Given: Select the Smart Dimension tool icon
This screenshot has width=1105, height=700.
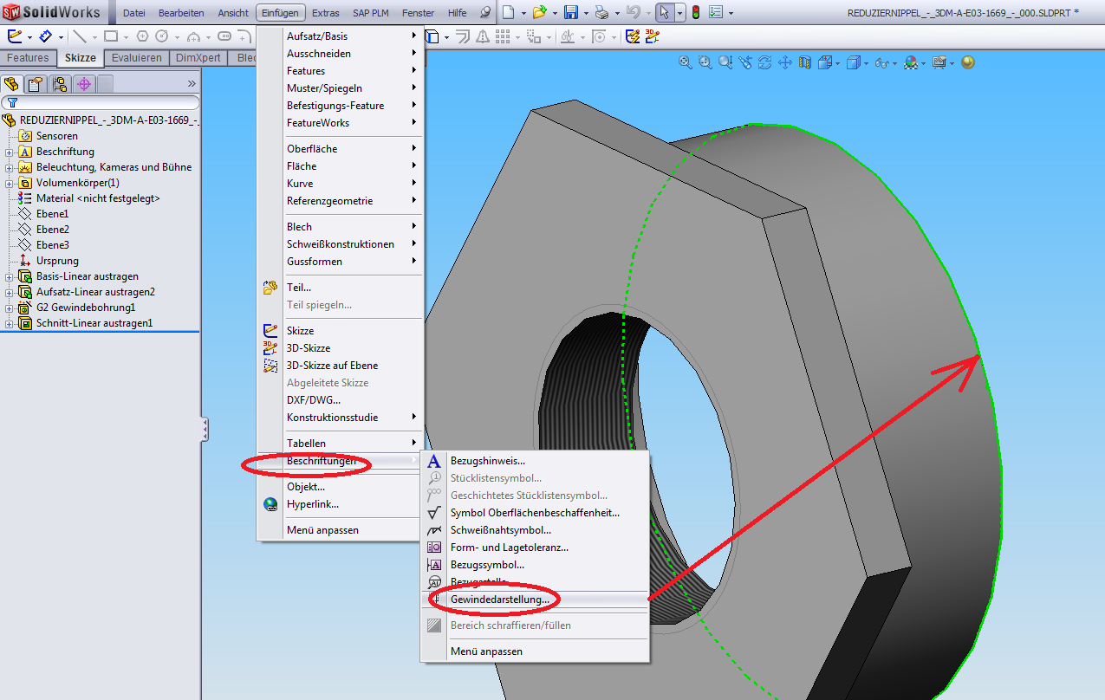Looking at the screenshot, I should tap(46, 36).
